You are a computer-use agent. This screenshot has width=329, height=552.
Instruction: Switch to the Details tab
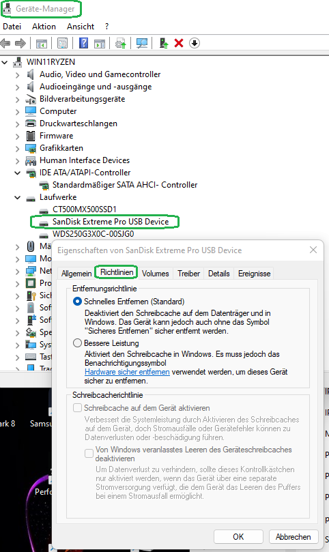pyautogui.click(x=218, y=274)
